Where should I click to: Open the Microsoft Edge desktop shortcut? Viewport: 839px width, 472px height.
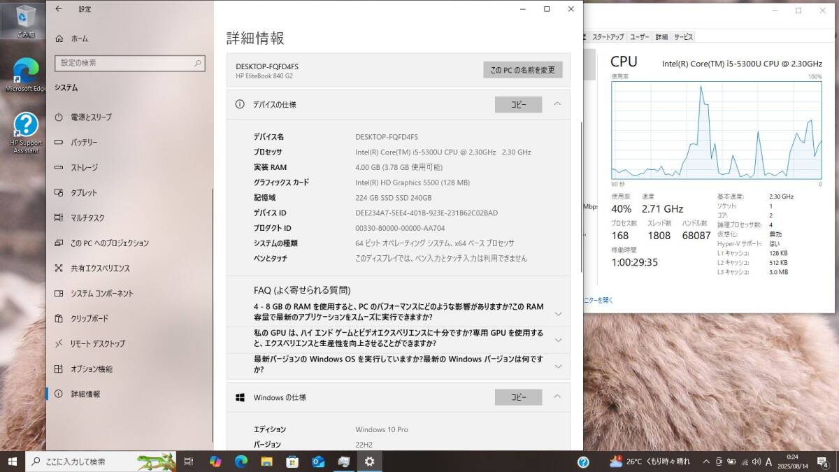[25, 75]
